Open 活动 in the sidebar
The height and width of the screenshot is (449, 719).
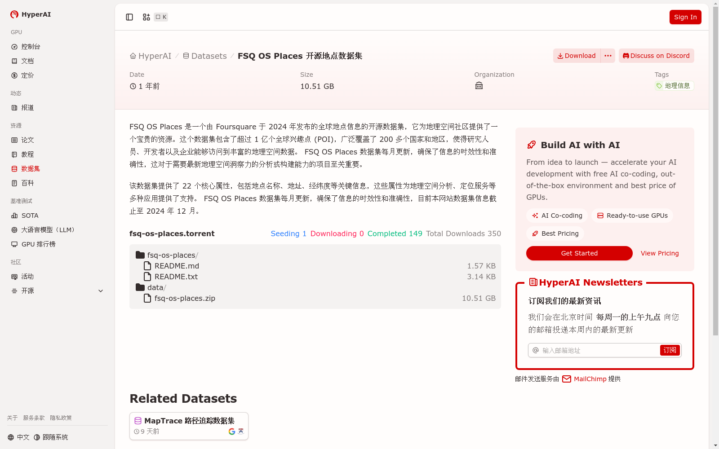pyautogui.click(x=57, y=277)
